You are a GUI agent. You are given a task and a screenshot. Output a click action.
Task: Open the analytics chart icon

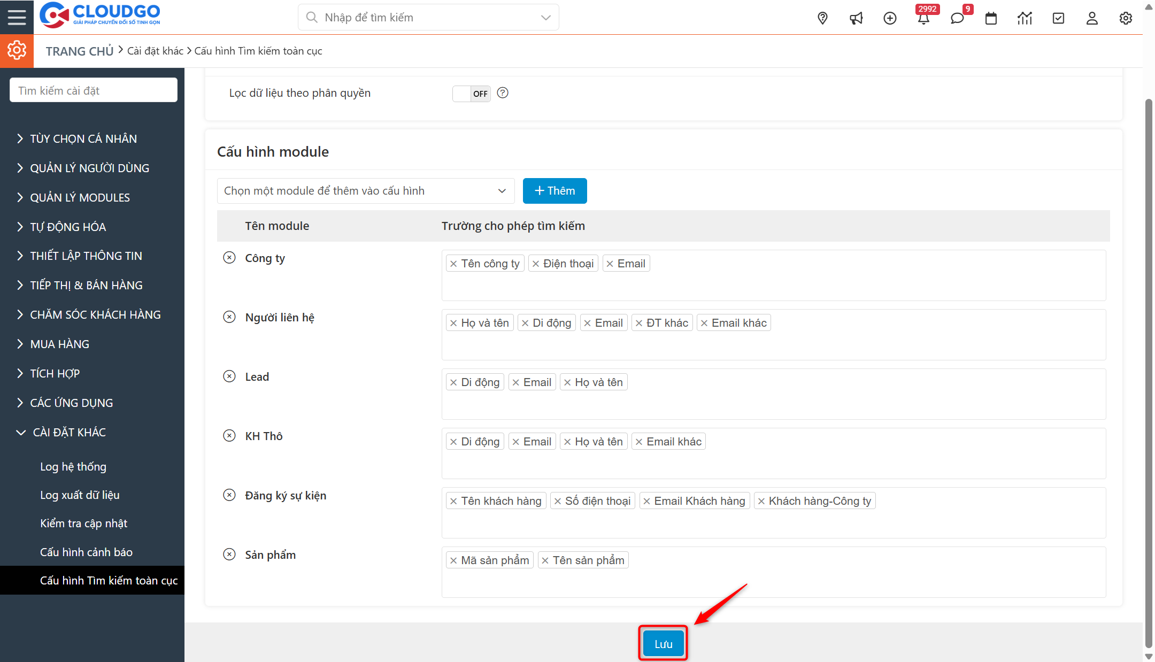pyautogui.click(x=1025, y=18)
